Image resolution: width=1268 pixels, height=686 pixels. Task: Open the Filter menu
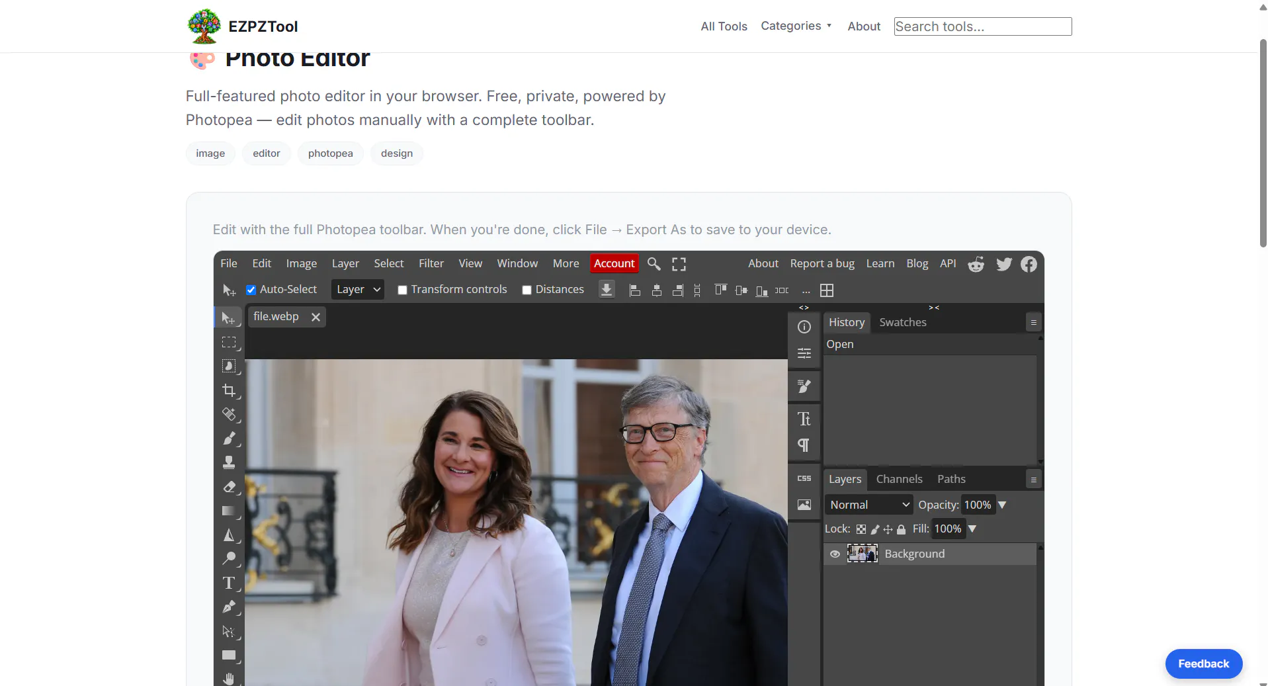pyautogui.click(x=431, y=263)
